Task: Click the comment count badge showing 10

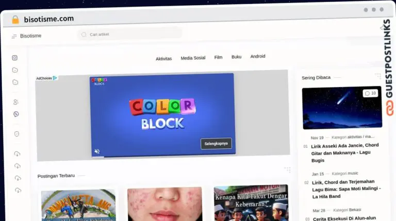Action: (x=370, y=93)
